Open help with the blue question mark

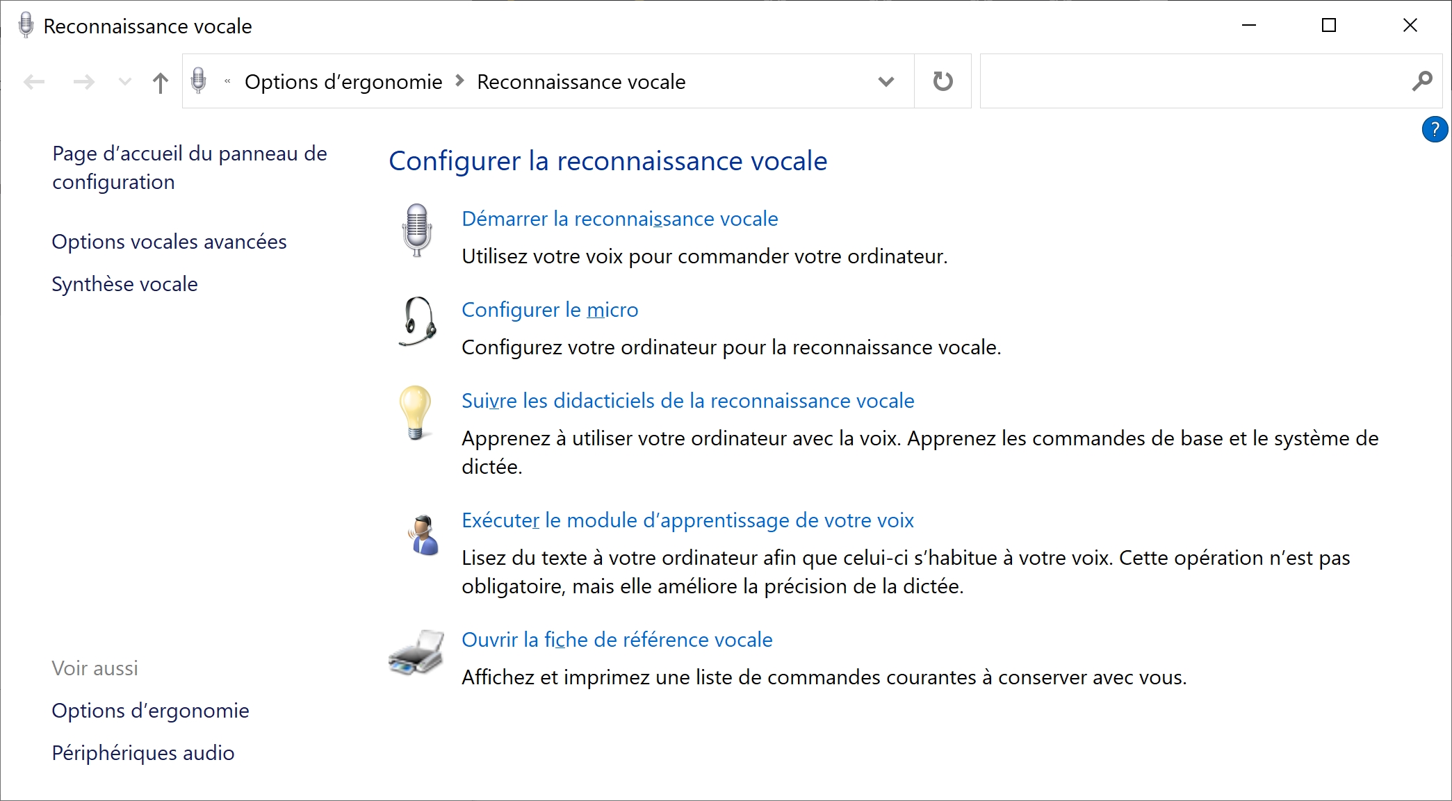coord(1435,129)
